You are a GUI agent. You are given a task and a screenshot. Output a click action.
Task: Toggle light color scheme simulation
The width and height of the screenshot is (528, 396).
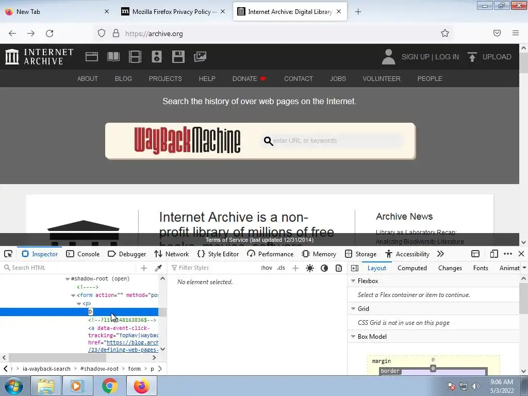310,268
